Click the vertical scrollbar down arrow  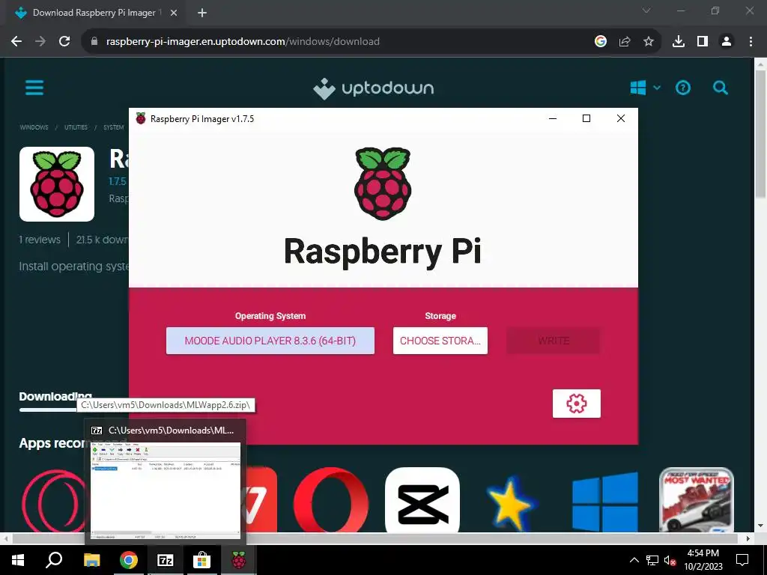[x=760, y=526]
